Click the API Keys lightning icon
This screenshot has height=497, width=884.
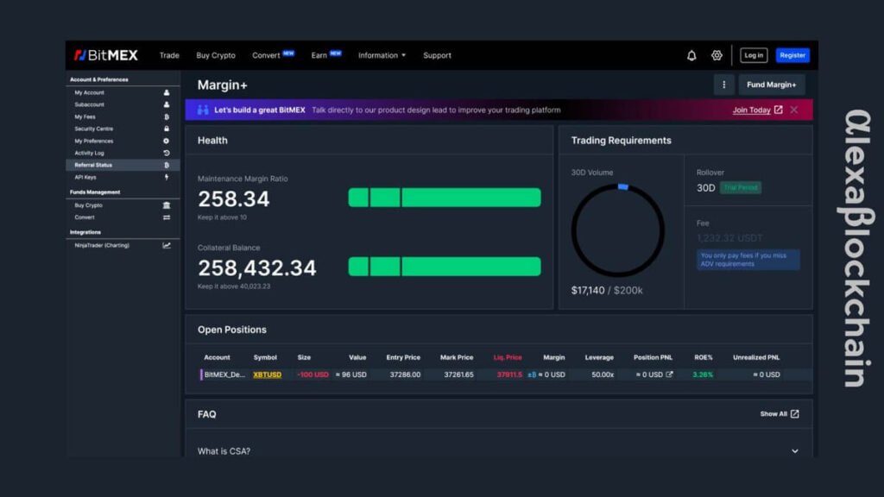coord(167,177)
